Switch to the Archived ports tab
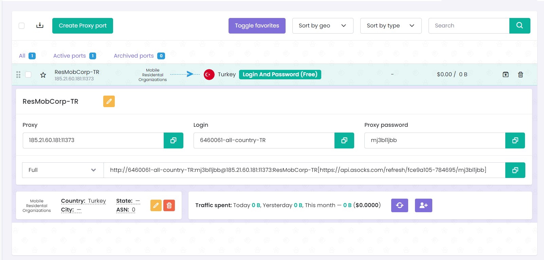544x260 pixels. tap(134, 56)
